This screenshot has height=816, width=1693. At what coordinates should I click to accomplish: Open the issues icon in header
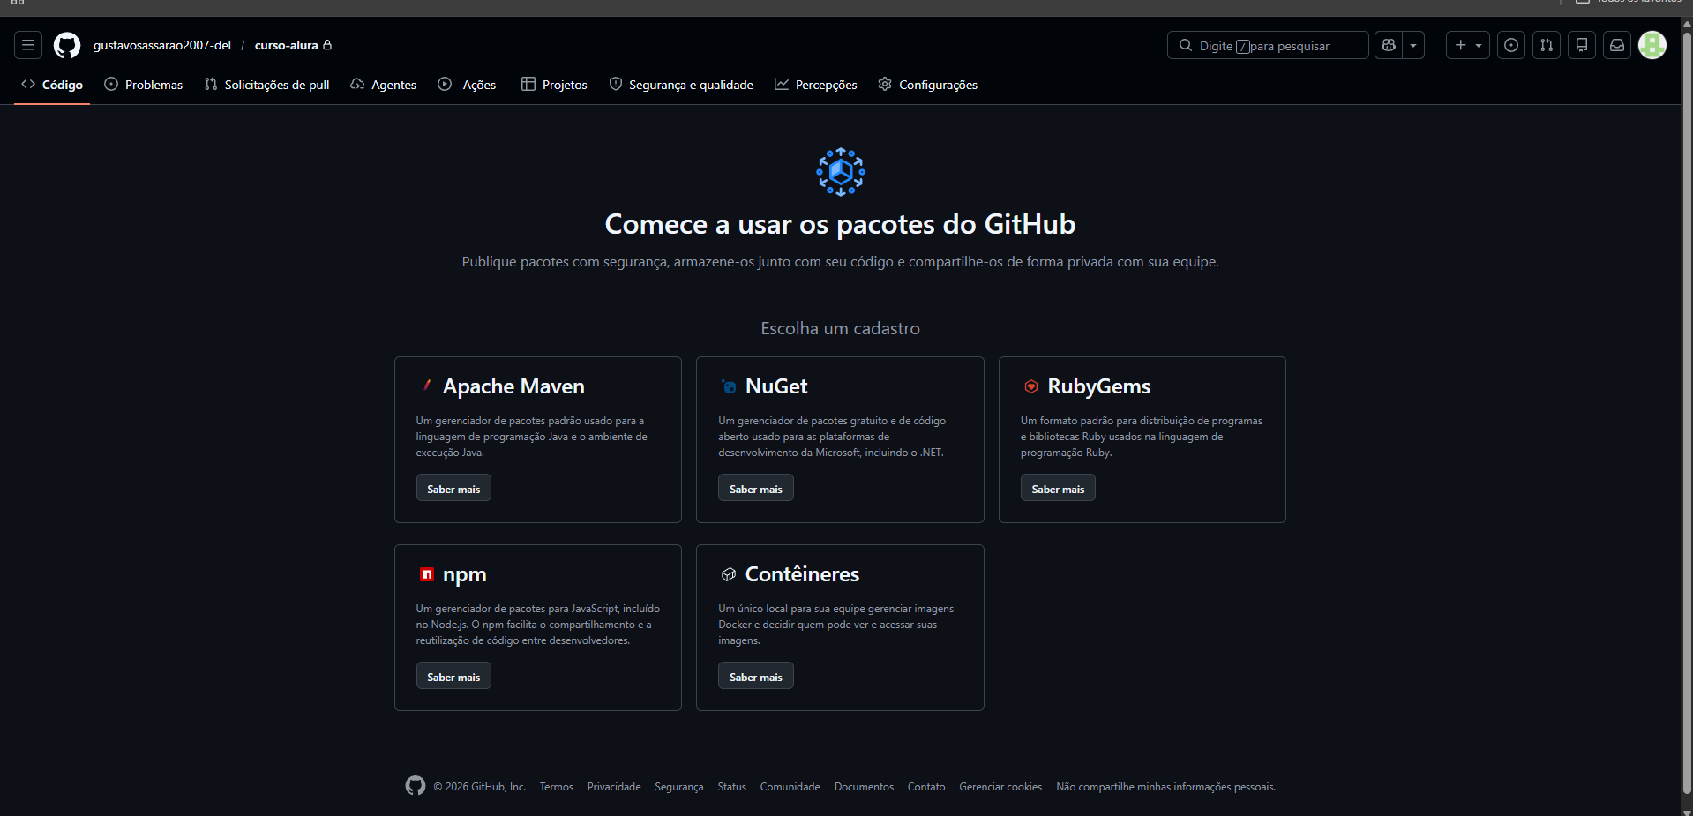tap(1511, 45)
